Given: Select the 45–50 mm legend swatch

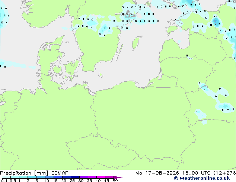Looking at the screenshot, I should click(109, 177).
